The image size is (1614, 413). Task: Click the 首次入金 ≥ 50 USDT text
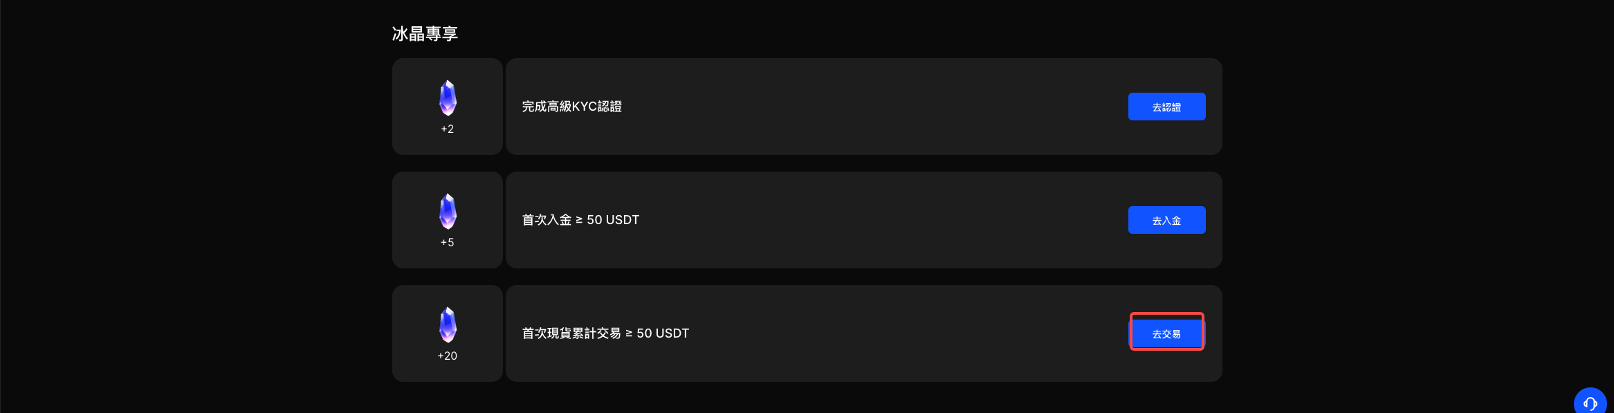click(580, 220)
